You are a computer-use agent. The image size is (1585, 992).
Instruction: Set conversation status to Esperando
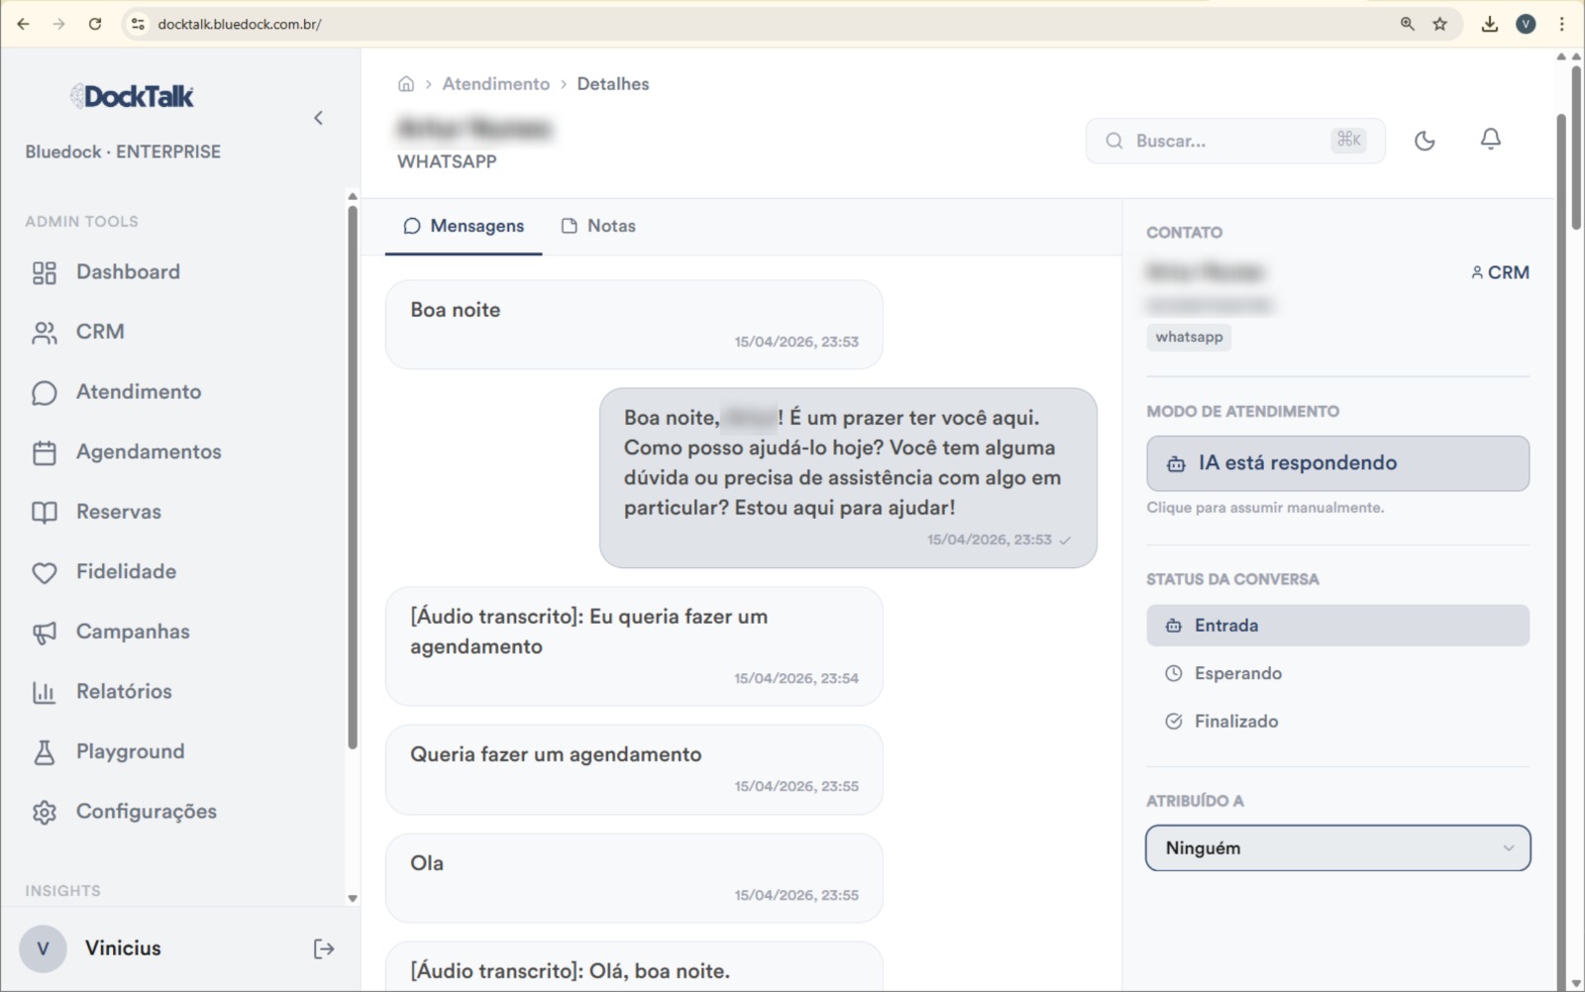pos(1337,673)
